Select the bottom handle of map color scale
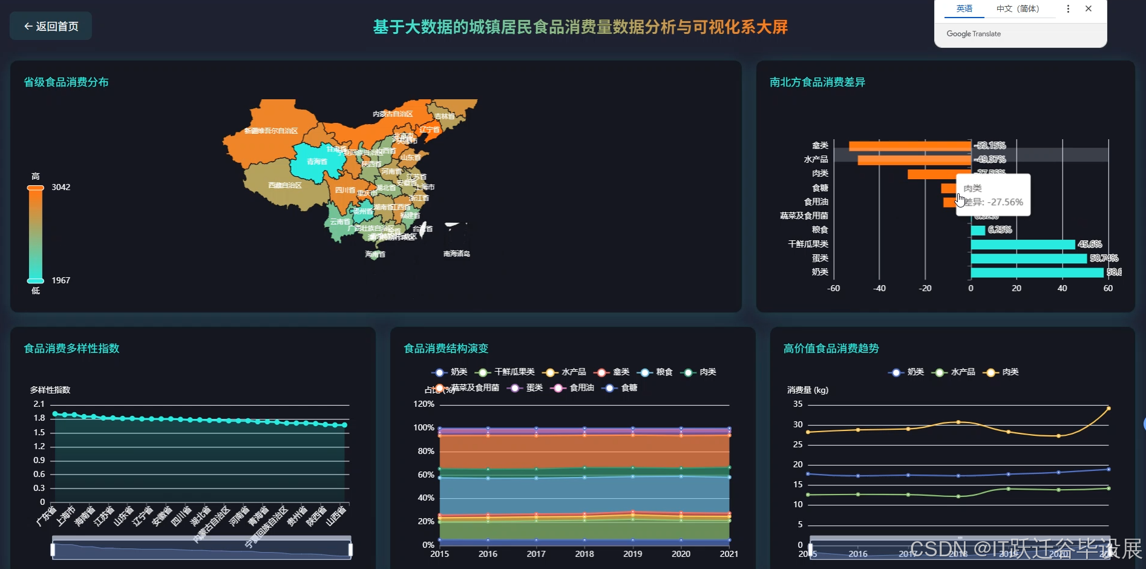The height and width of the screenshot is (569, 1146). [x=36, y=281]
